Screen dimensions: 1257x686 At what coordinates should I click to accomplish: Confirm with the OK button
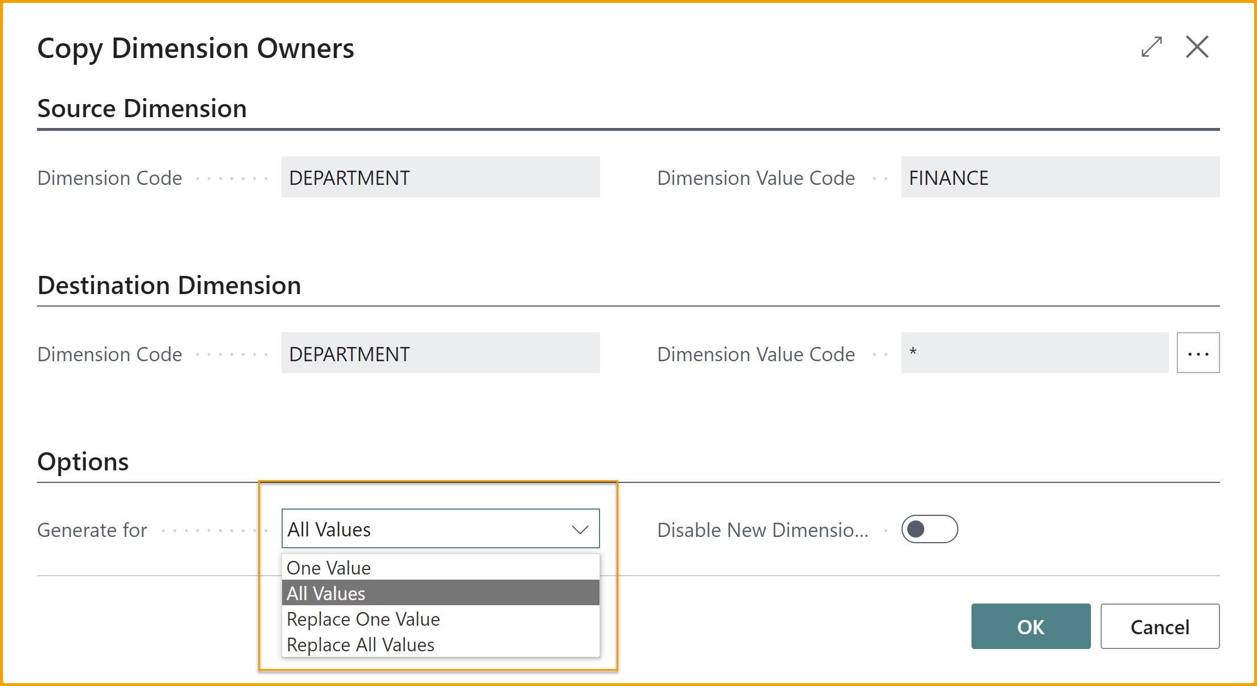(1031, 626)
